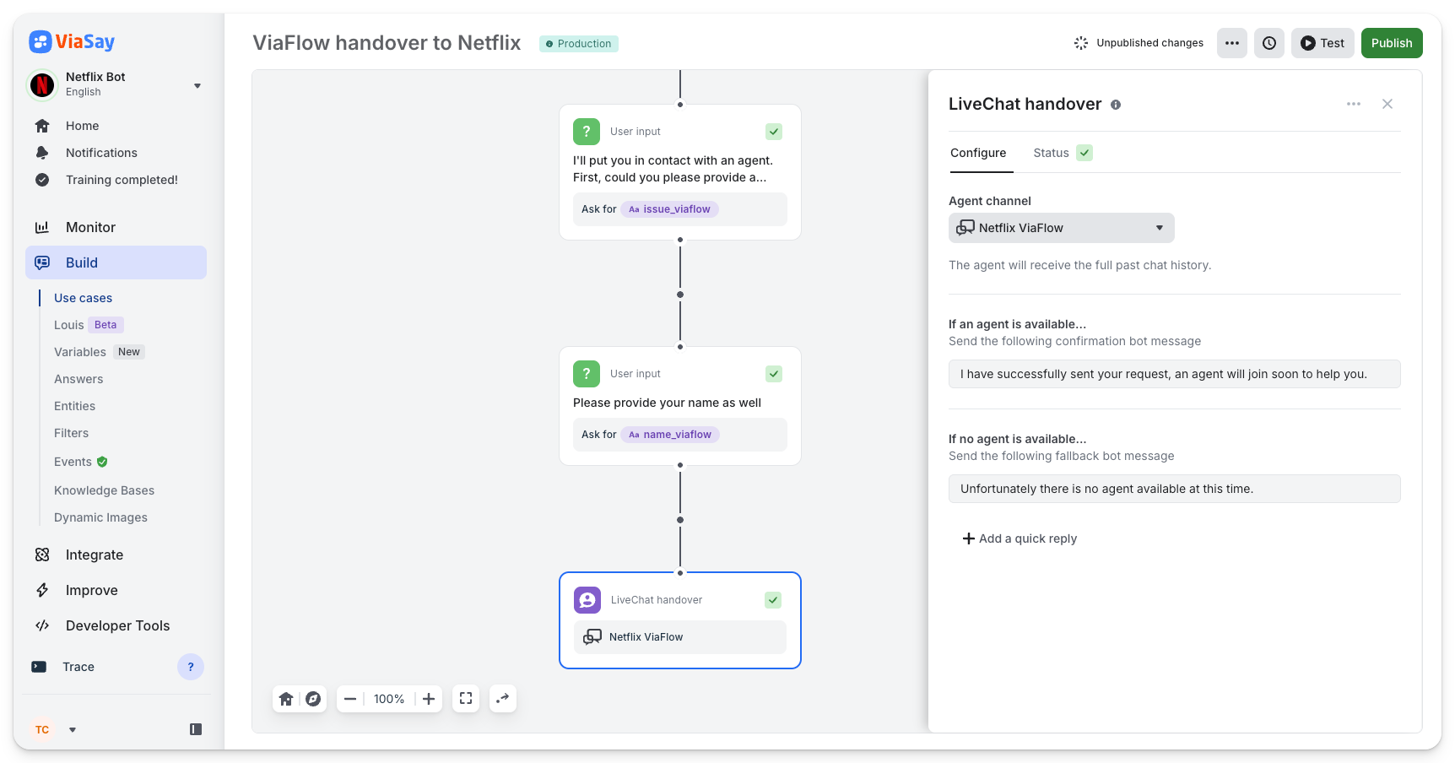Click the Status tab green checkmark

1084,153
